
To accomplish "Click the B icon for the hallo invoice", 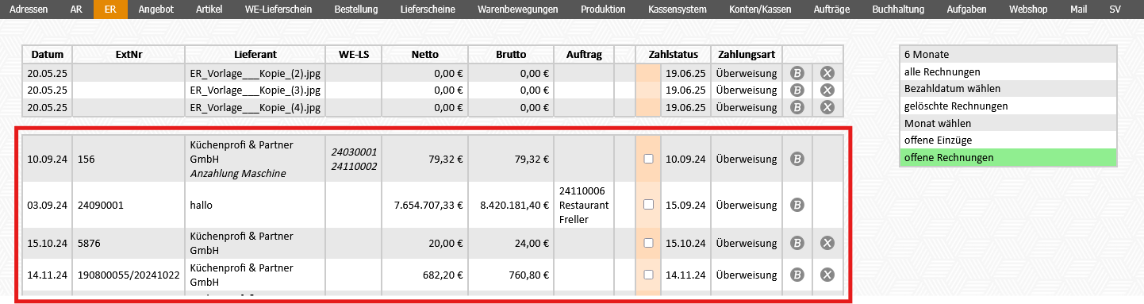I will pos(797,205).
